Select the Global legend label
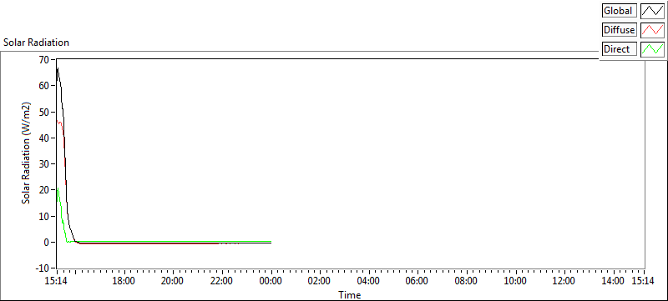668x301 pixels. point(620,11)
